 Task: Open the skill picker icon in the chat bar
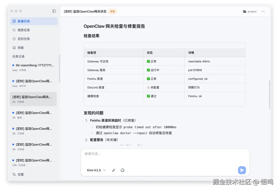[x=122, y=170]
